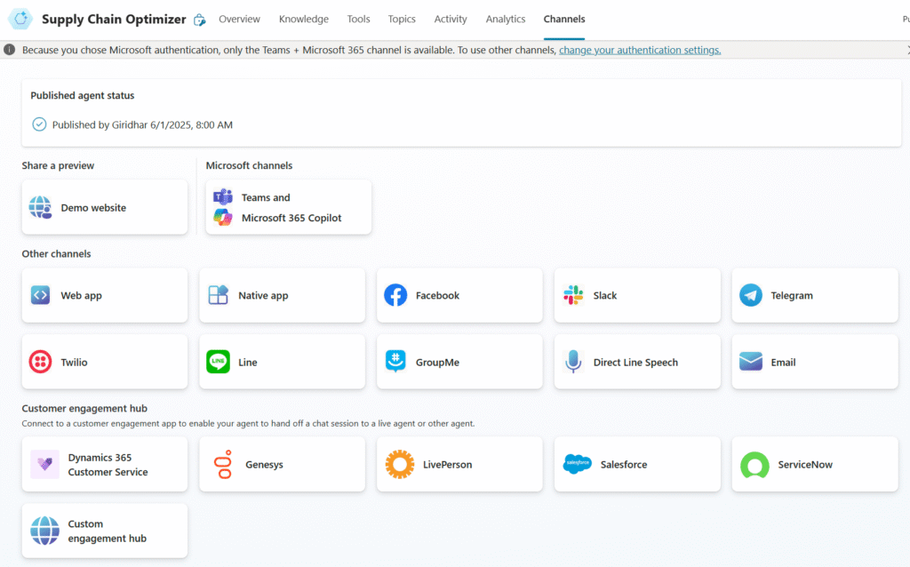
Task: Open the Line channel card
Action: click(x=282, y=362)
